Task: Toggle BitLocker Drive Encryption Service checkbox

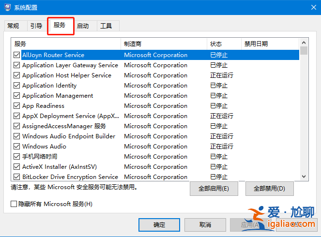Action: coord(16,177)
